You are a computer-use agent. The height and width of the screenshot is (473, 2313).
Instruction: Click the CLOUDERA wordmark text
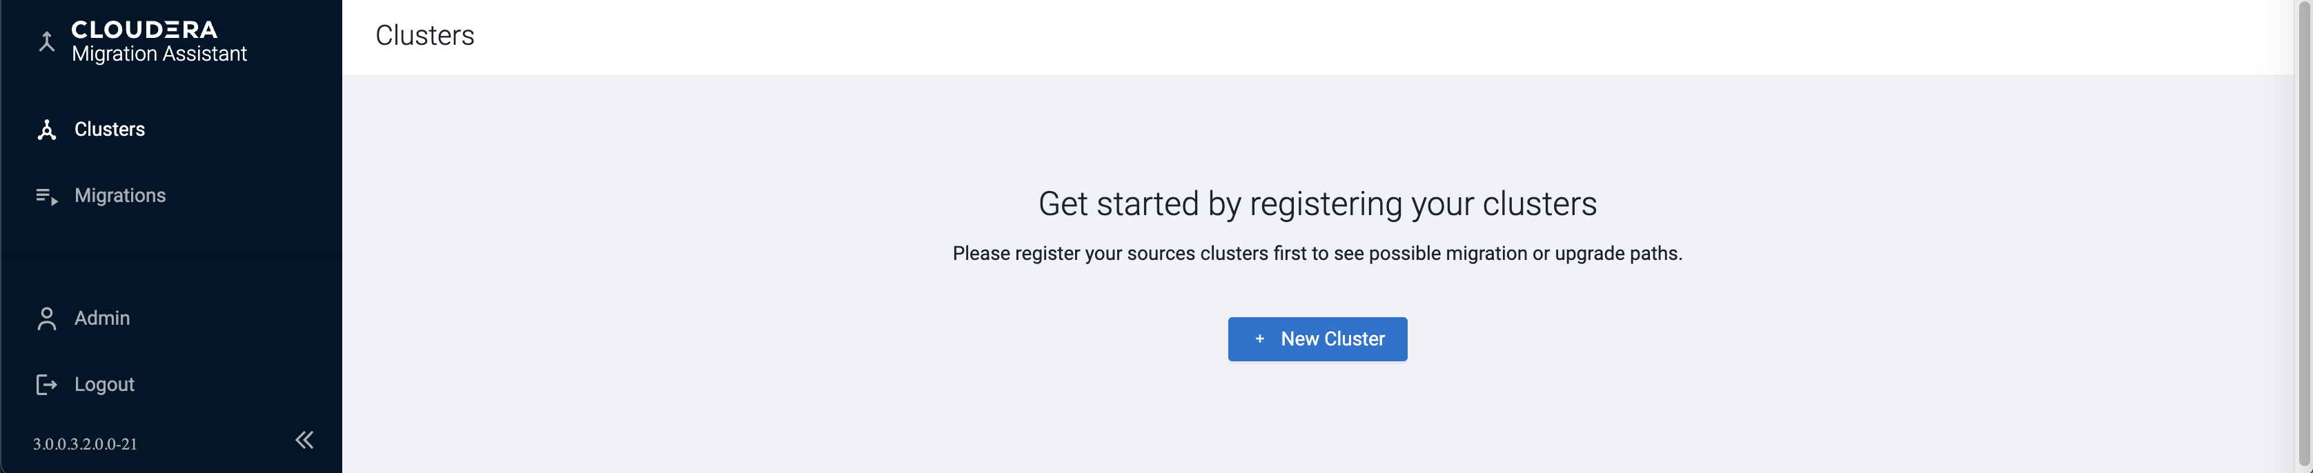coord(145,30)
